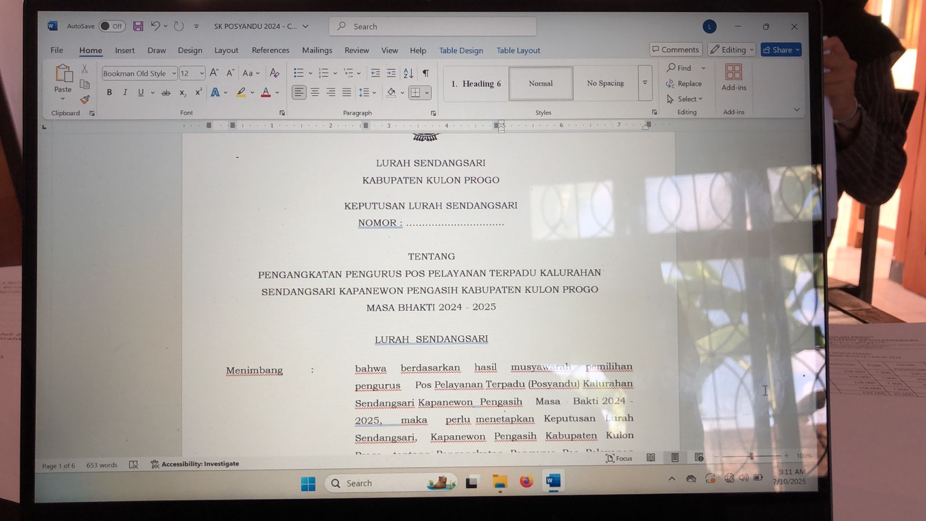Viewport: 926px width, 521px height.
Task: Click the Save icon in title bar
Action: point(138,26)
